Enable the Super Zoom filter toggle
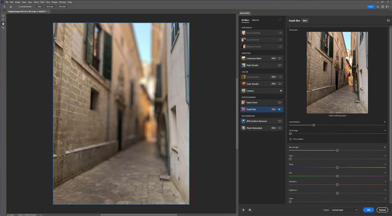 280,103
